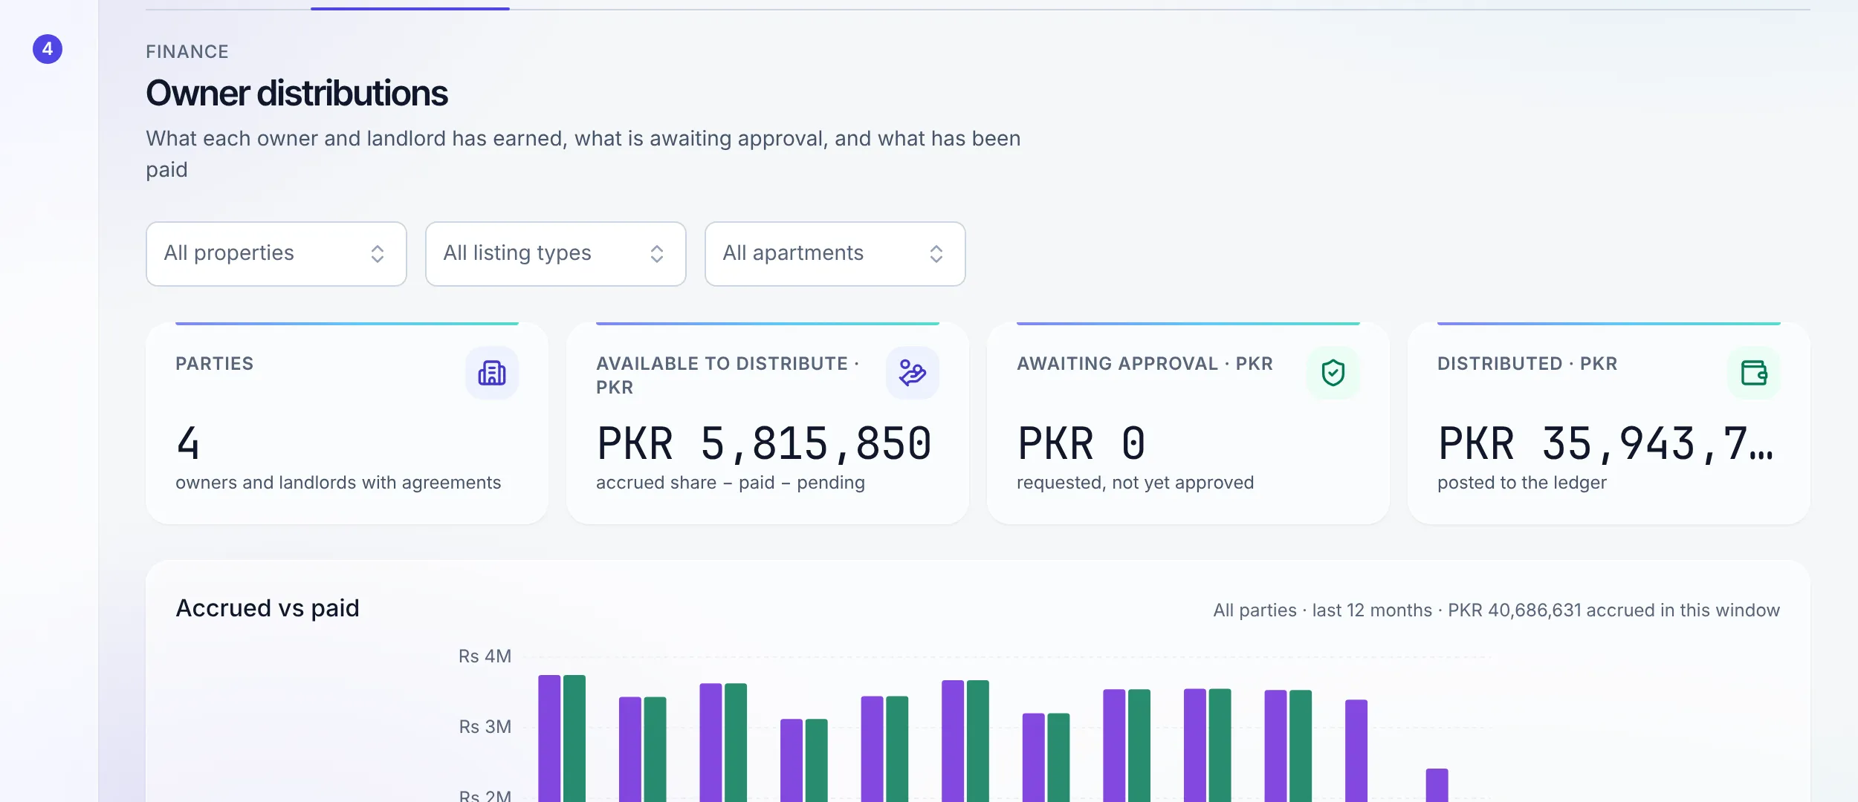Viewport: 1858px width, 802px height.
Task: Click the wallet icon on Distributed card
Action: coord(1754,373)
